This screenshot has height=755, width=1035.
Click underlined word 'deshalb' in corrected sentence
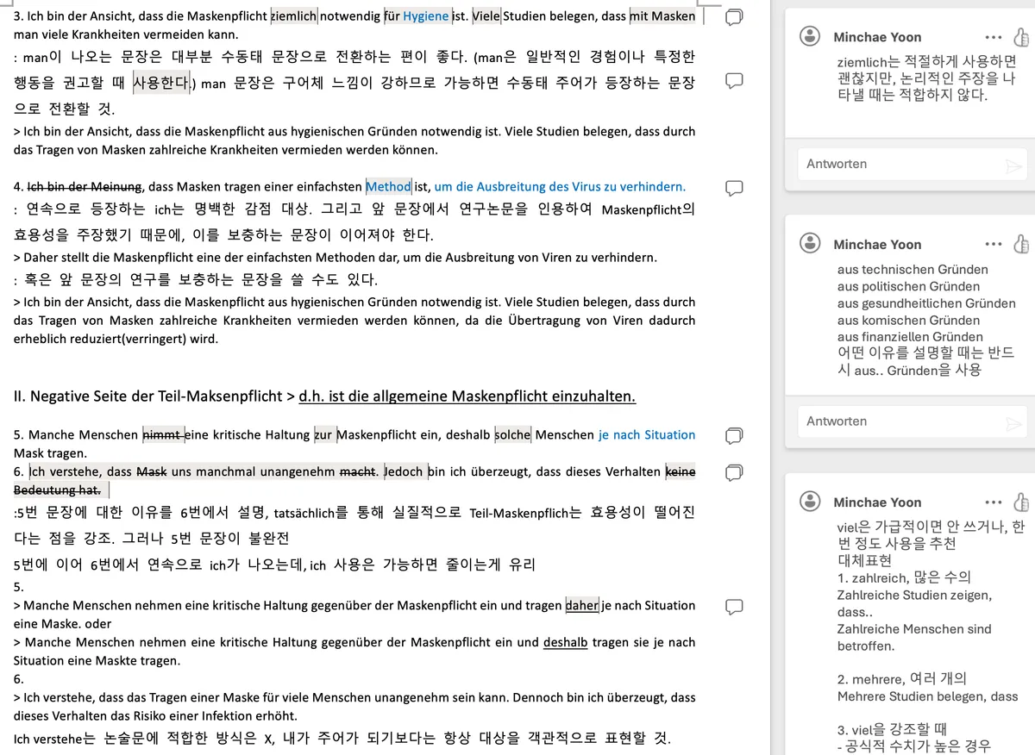[x=566, y=642]
